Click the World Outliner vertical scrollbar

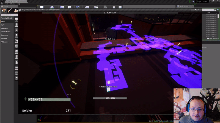[218, 16]
